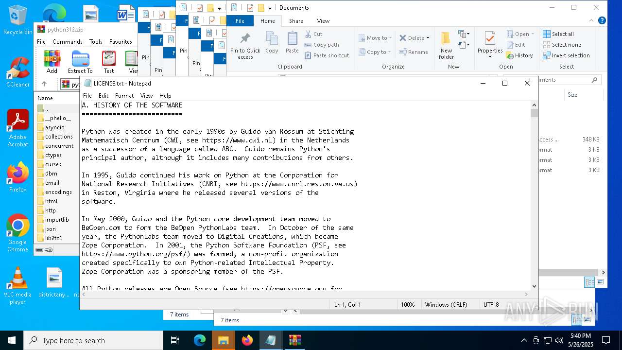Viewport: 622px width, 350px height.
Task: Open VLC media player desktop icon
Action: pyautogui.click(x=18, y=286)
